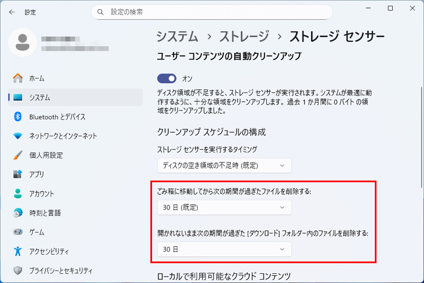Open the ごみ箱 30 日 (既定) dropdown
Image resolution: width=424 pixels, height=283 pixels.
[224, 208]
